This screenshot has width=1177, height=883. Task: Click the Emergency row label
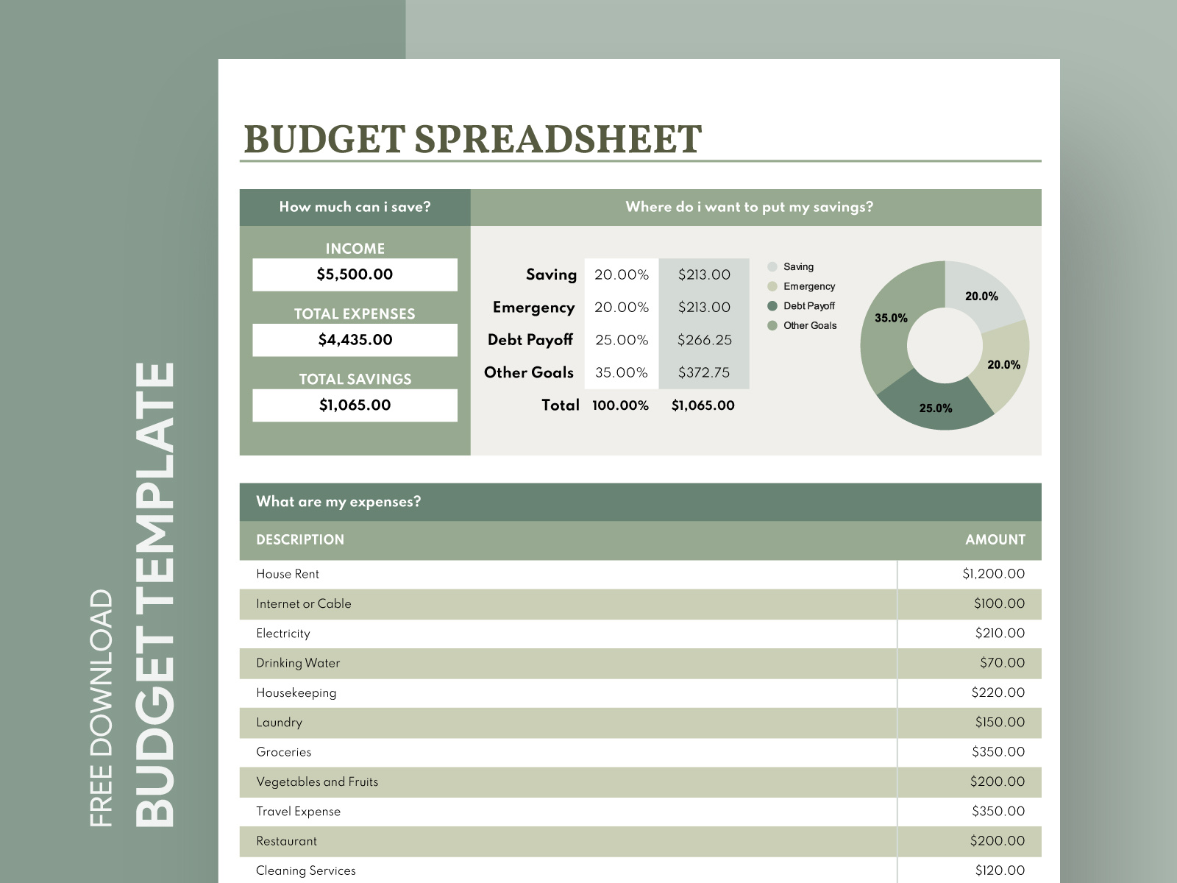click(533, 308)
